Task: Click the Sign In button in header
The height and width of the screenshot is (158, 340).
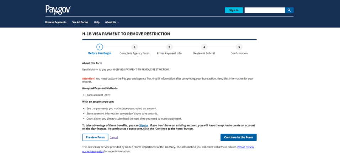Action: [234, 10]
